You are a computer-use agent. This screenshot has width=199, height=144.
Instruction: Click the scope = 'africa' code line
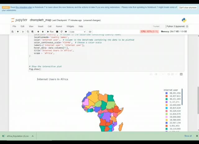click(x=44, y=53)
